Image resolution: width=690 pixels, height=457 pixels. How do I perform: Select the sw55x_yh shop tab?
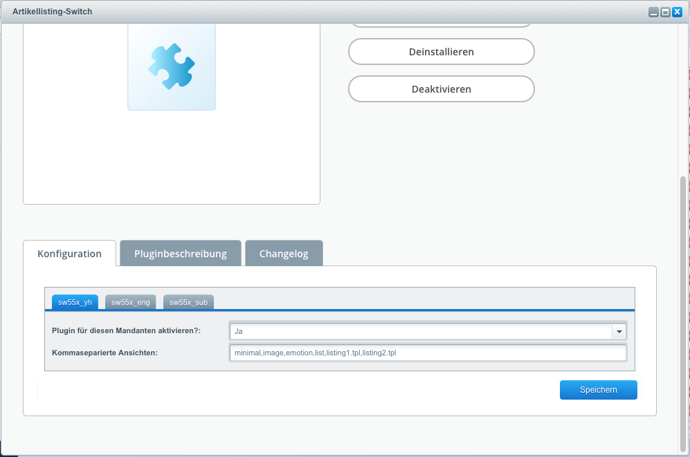click(x=75, y=302)
